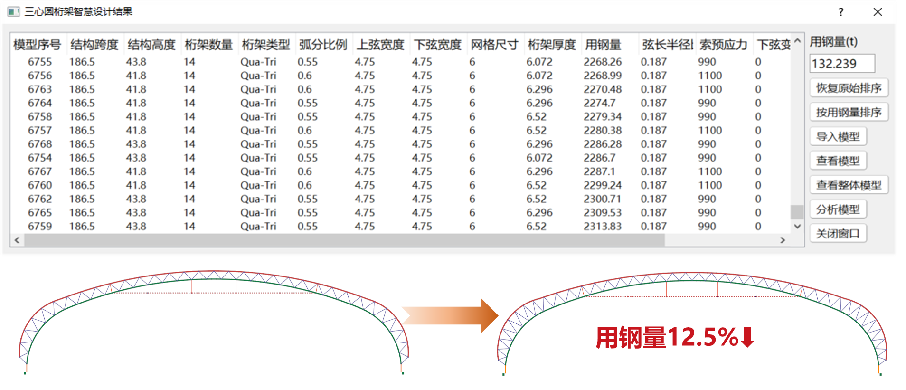
Task: Click the 查看整体模型 button
Action: pos(848,185)
